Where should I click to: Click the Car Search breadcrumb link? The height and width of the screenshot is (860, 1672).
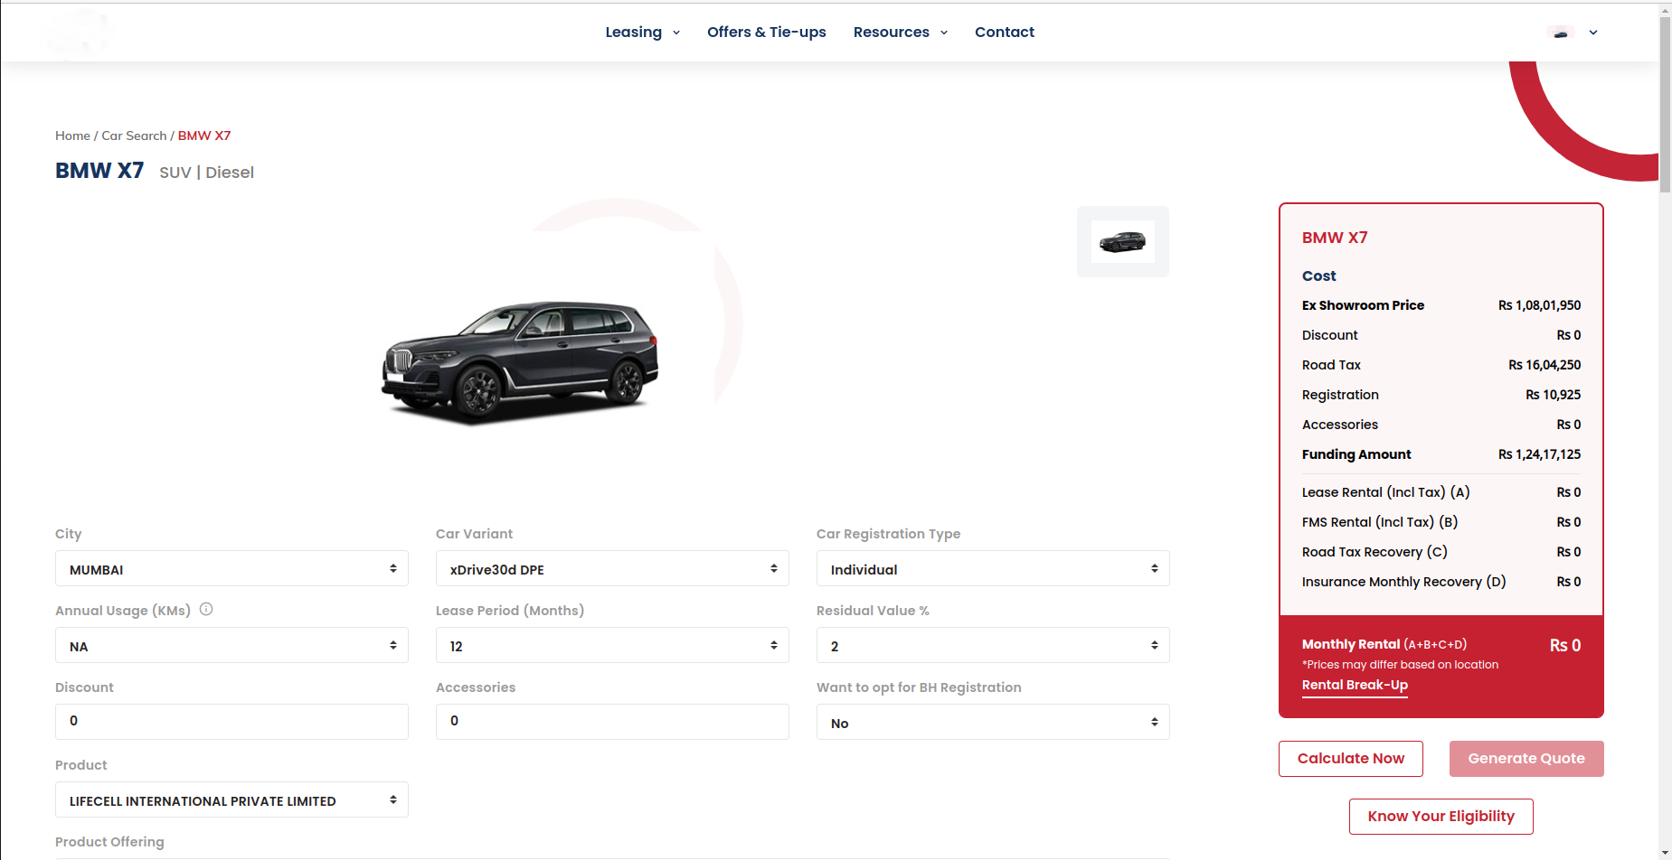click(x=134, y=136)
